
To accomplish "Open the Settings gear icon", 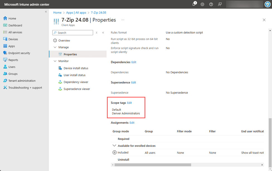I will (203, 4).
